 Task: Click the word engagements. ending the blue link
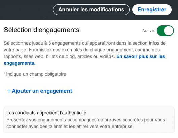pyautogui.click(x=19, y=63)
